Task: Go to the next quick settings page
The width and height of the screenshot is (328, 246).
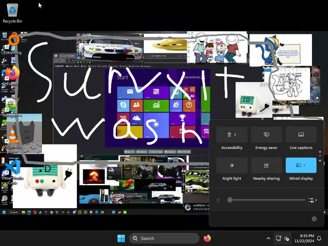Action: tap(320, 161)
